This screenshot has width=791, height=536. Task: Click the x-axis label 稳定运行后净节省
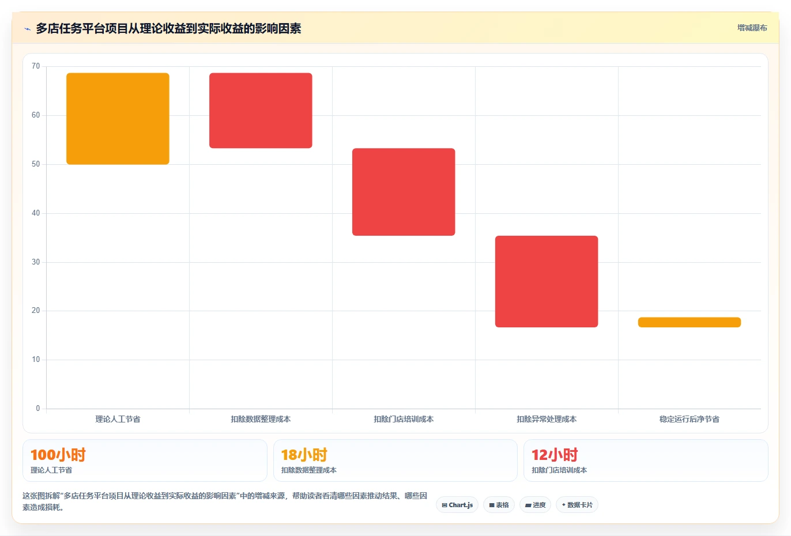click(690, 419)
